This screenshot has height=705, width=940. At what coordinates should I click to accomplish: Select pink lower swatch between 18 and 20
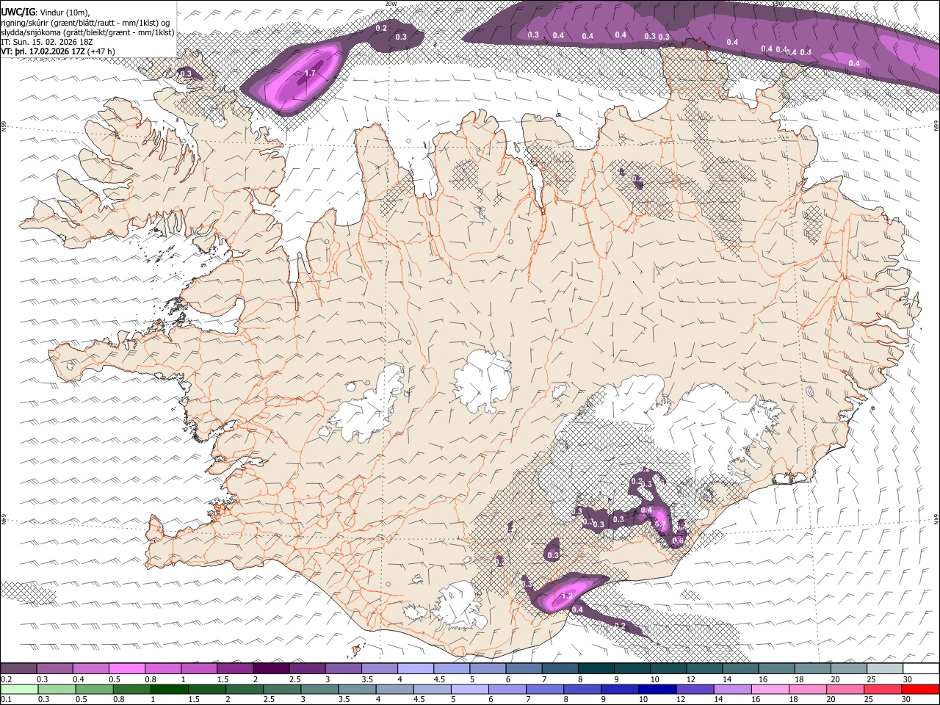pyautogui.click(x=806, y=689)
